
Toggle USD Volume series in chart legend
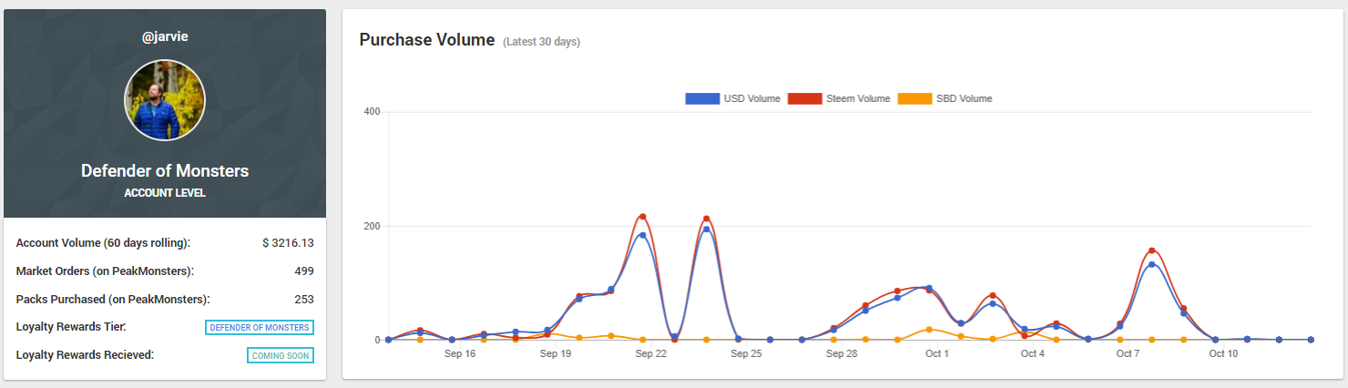coord(733,98)
